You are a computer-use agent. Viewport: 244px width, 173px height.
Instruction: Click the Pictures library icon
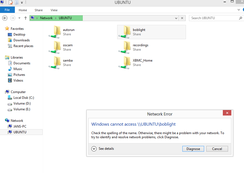tap(10, 75)
